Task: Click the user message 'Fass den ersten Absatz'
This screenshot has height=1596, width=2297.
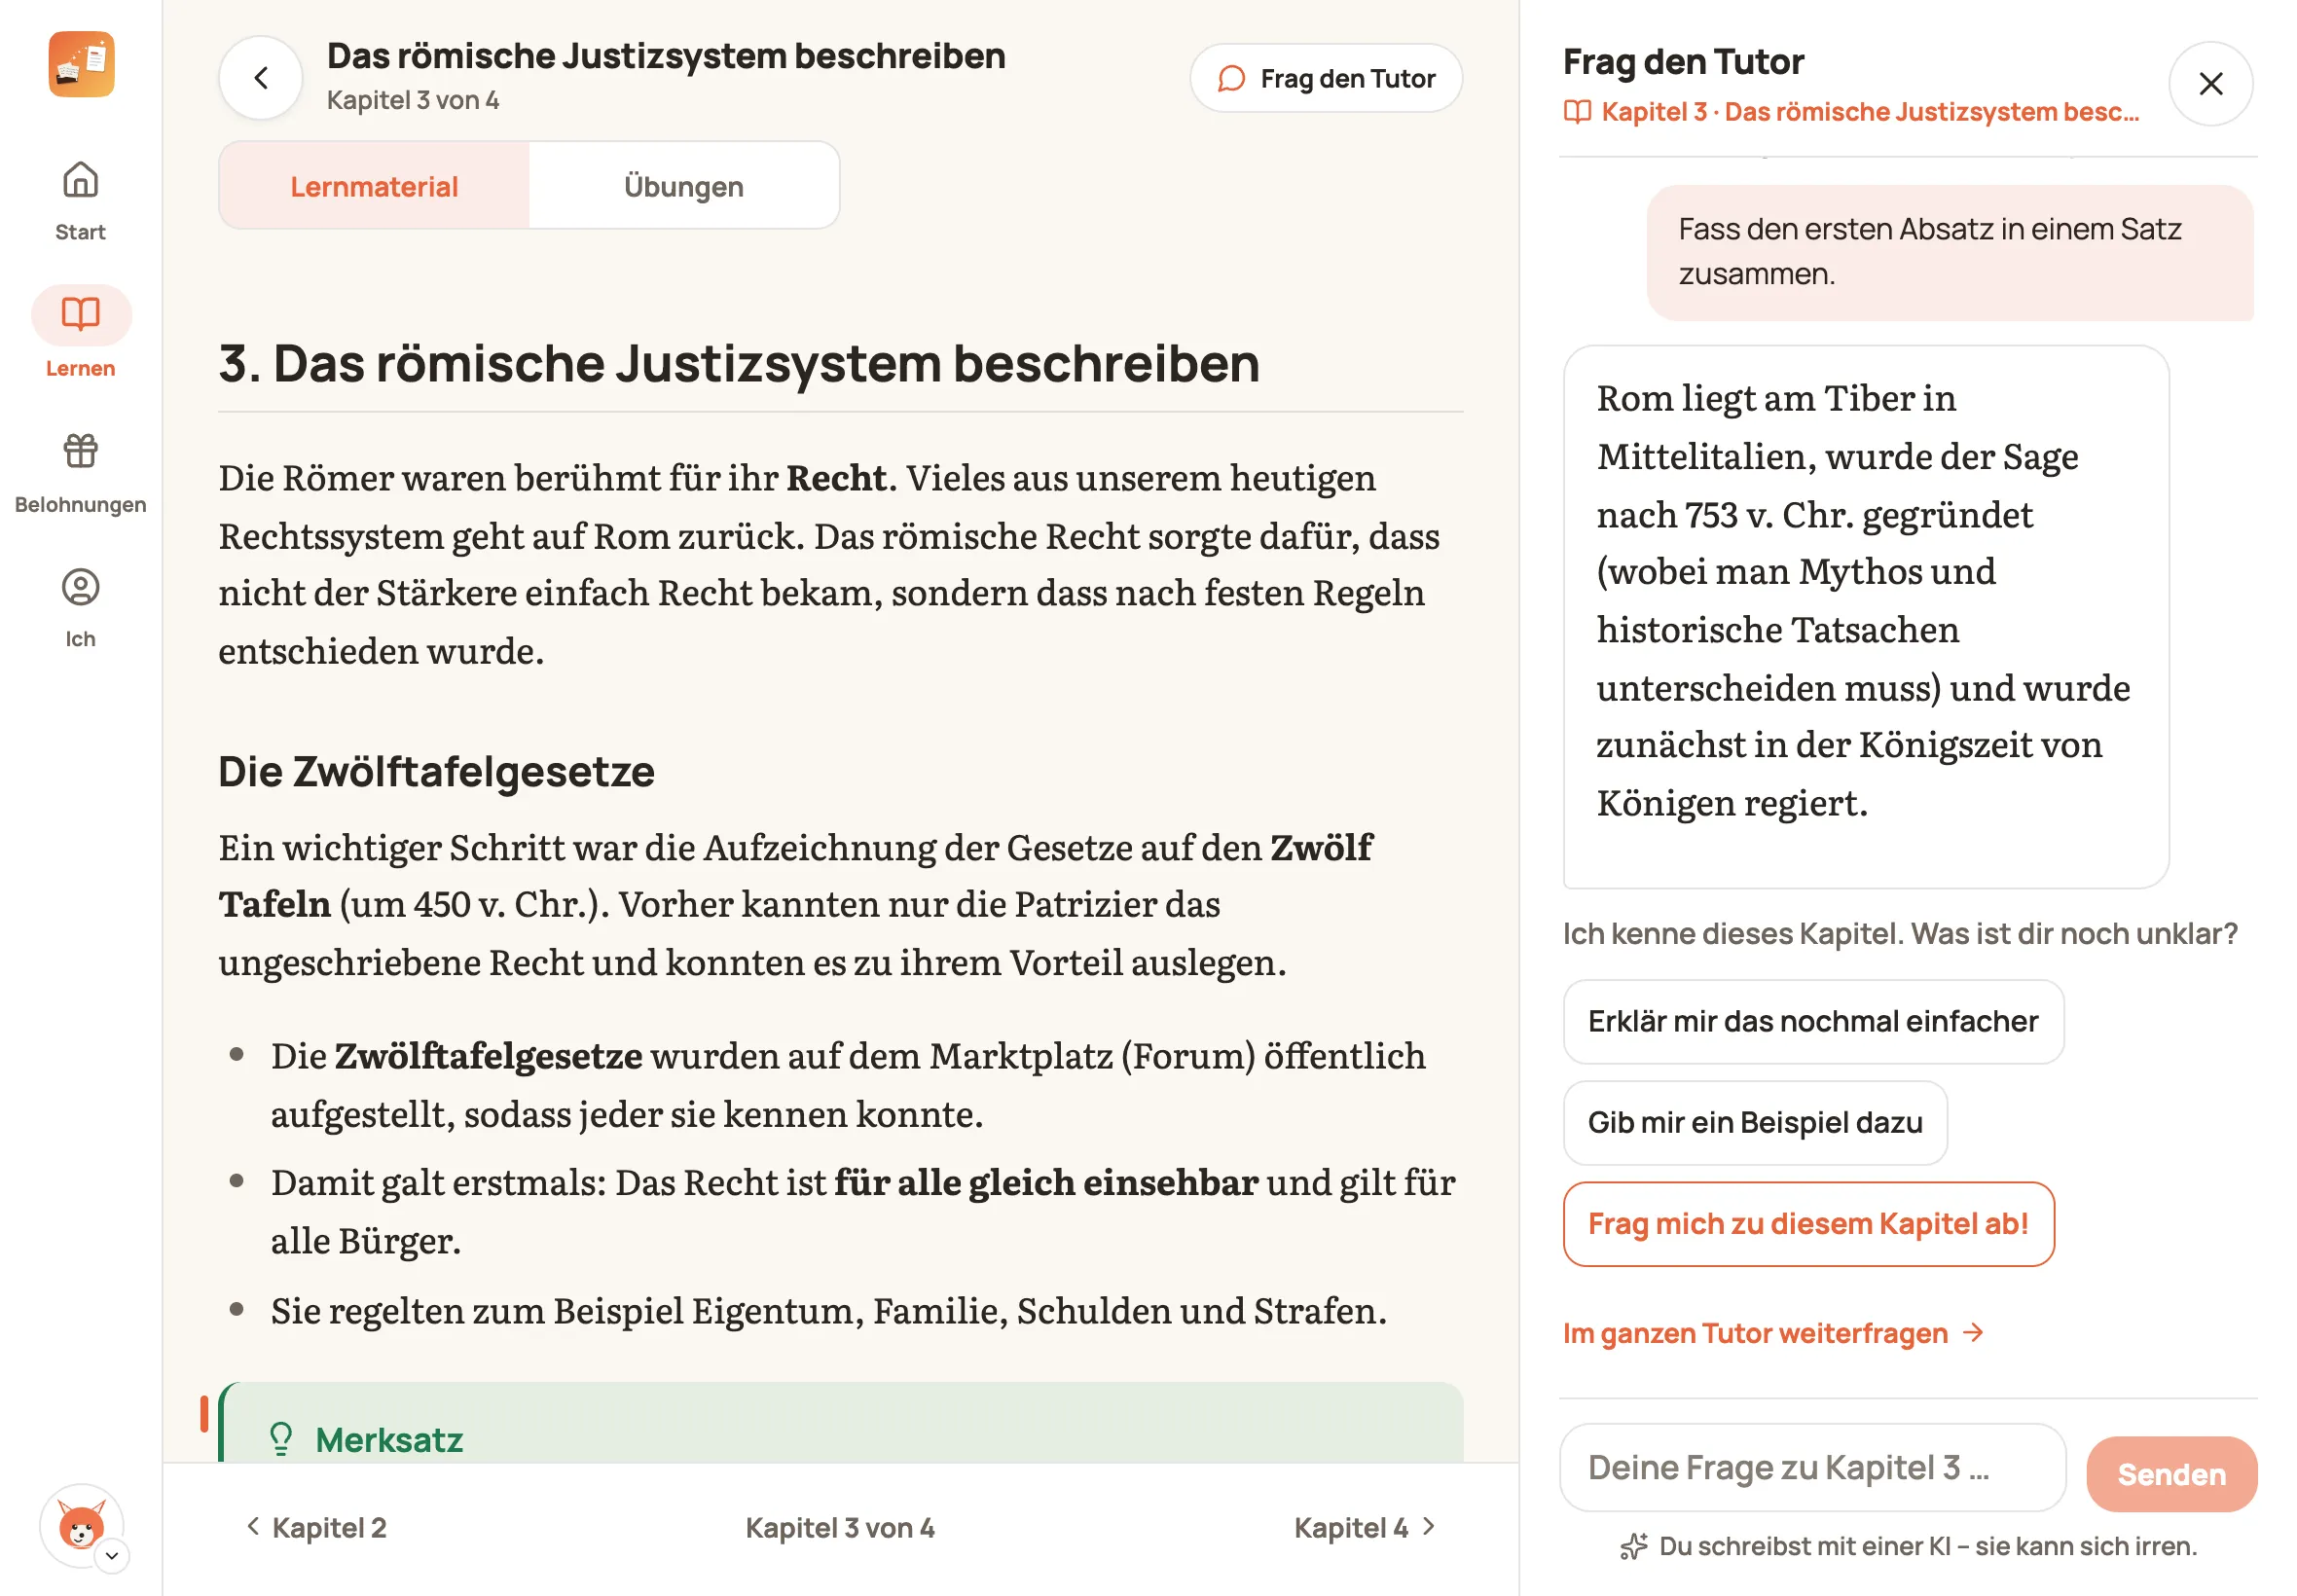Action: click(x=1948, y=252)
